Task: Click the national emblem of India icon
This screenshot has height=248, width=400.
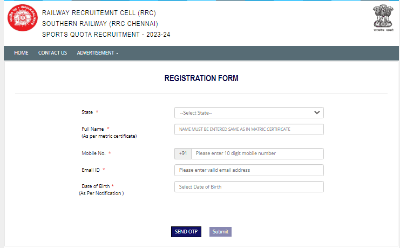Action: [x=383, y=18]
